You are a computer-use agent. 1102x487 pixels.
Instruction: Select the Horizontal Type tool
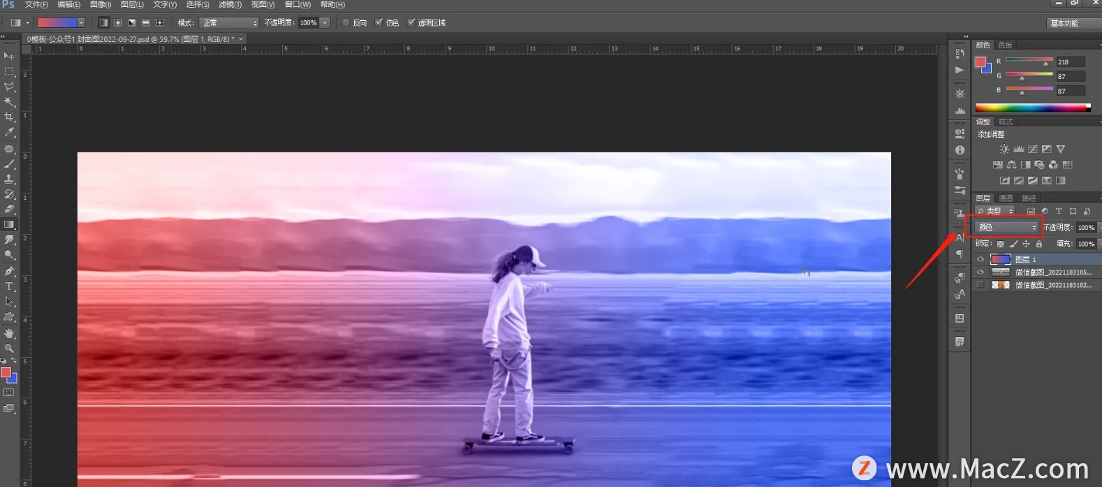9,286
